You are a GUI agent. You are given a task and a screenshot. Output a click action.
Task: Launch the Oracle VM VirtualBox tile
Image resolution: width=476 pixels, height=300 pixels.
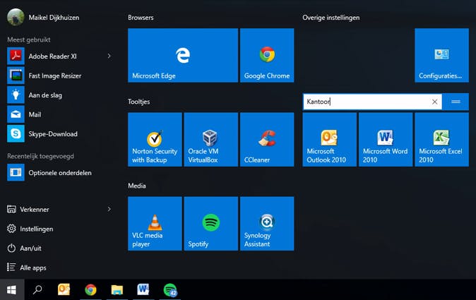[211, 140]
